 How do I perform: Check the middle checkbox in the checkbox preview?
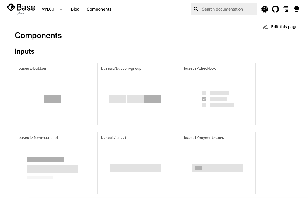point(204,99)
